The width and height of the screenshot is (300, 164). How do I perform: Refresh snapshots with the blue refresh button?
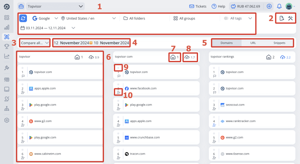coord(23,18)
